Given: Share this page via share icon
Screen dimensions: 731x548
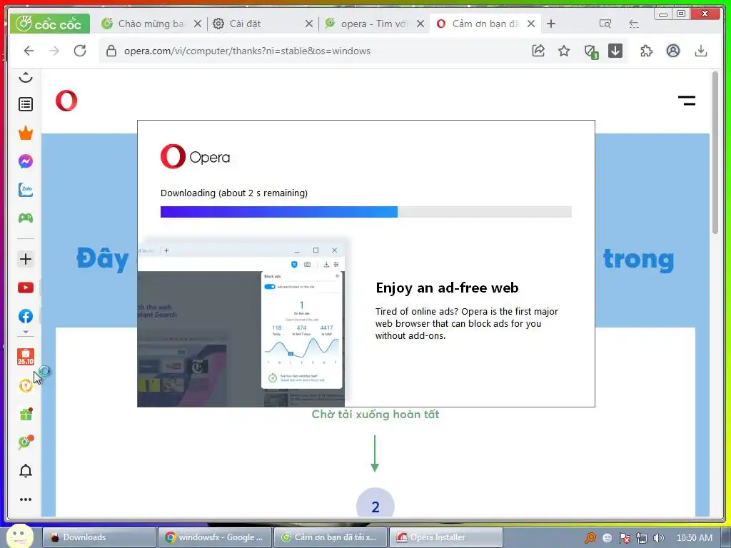Looking at the screenshot, I should (538, 51).
